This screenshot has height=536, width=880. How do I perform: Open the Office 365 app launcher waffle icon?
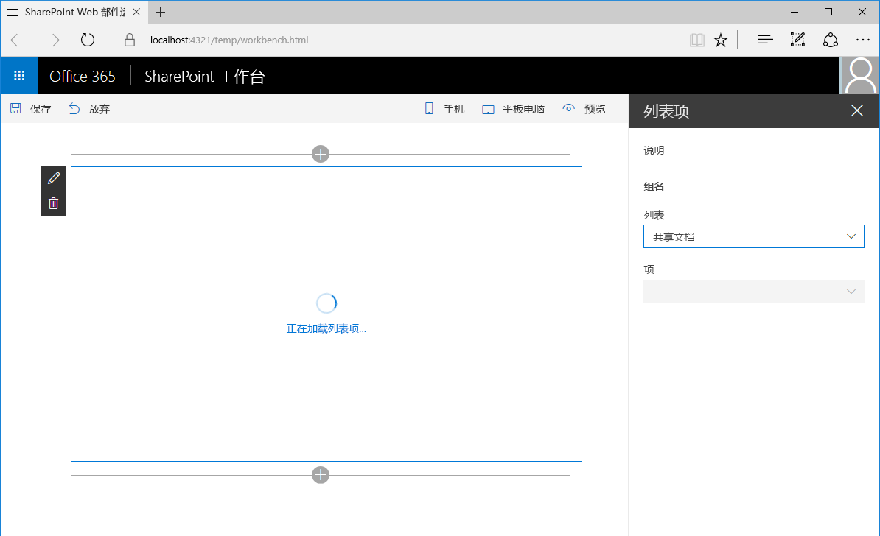pyautogui.click(x=18, y=74)
